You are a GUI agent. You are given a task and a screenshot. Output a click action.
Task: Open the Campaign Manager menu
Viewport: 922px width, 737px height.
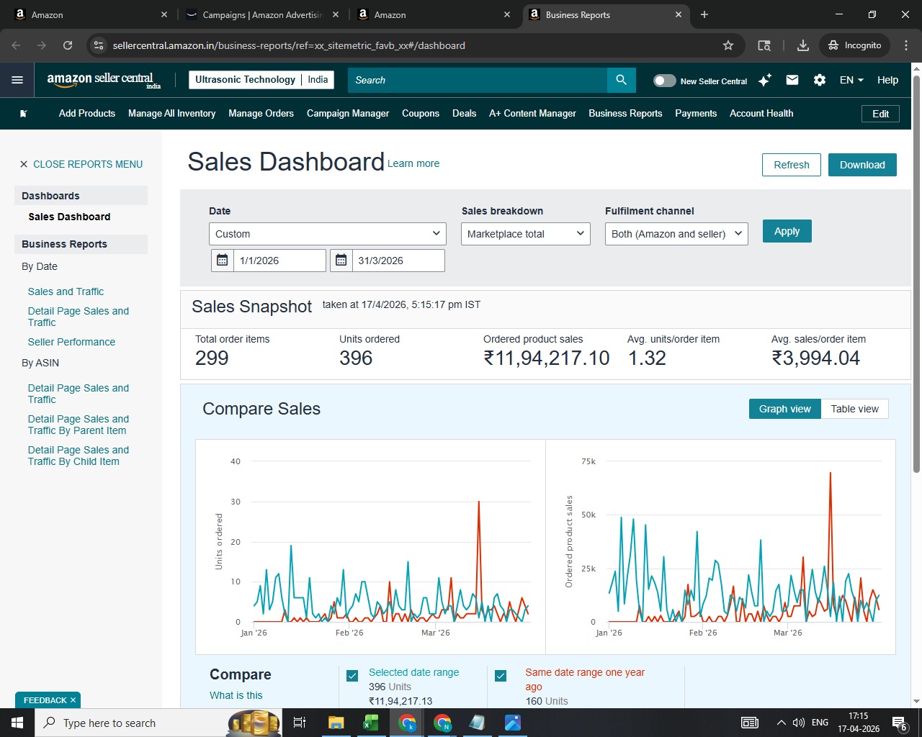348,114
